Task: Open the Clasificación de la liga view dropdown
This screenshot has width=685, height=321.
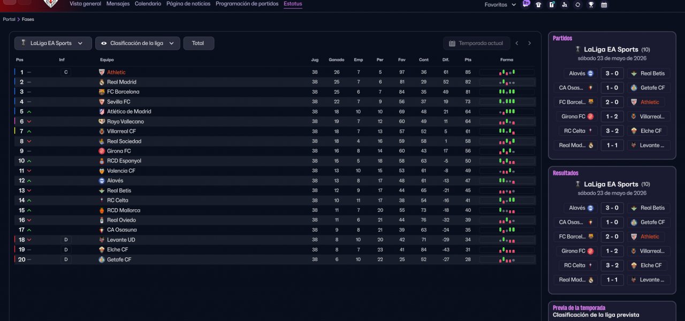Action: click(x=138, y=43)
